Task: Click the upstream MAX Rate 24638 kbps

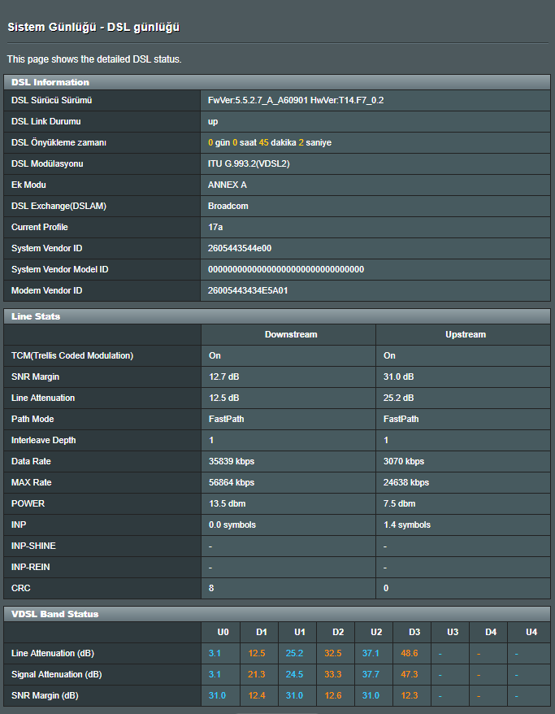Action: click(x=406, y=482)
